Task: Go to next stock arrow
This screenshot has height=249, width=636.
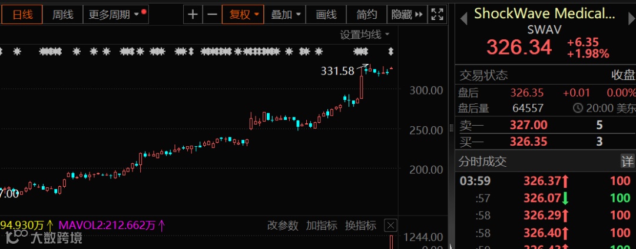Action: (632, 18)
